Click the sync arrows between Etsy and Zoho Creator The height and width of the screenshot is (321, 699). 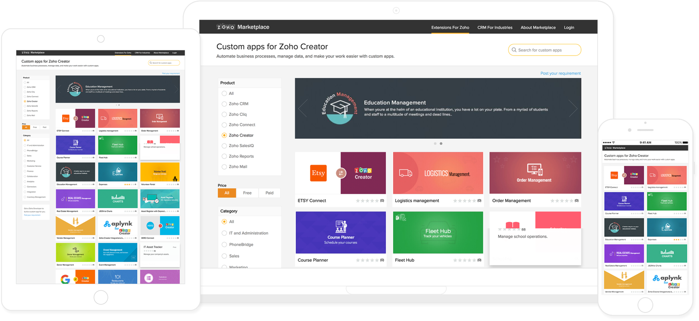coord(340,173)
